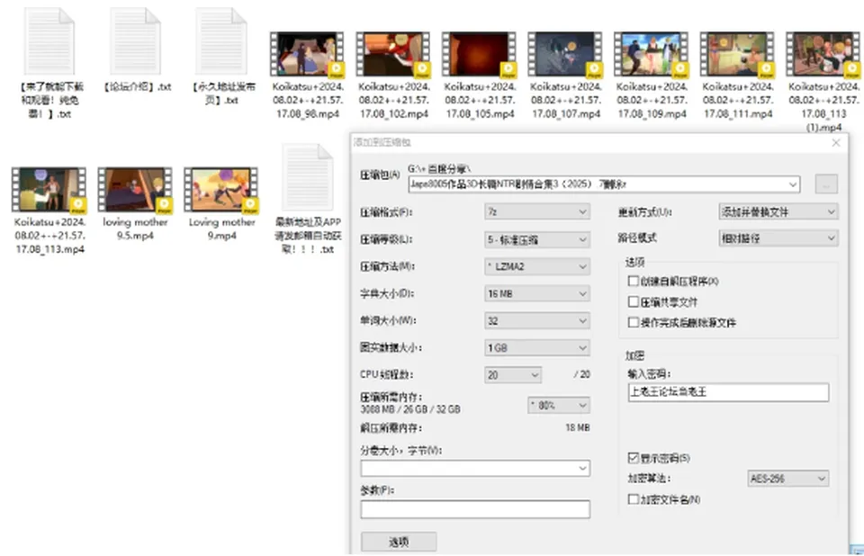Enable create self-extracting archive checkbox
Image resolution: width=864 pixels, height=556 pixels.
633,281
